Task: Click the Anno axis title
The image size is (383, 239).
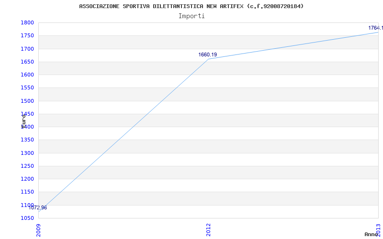Action: [x=371, y=234]
